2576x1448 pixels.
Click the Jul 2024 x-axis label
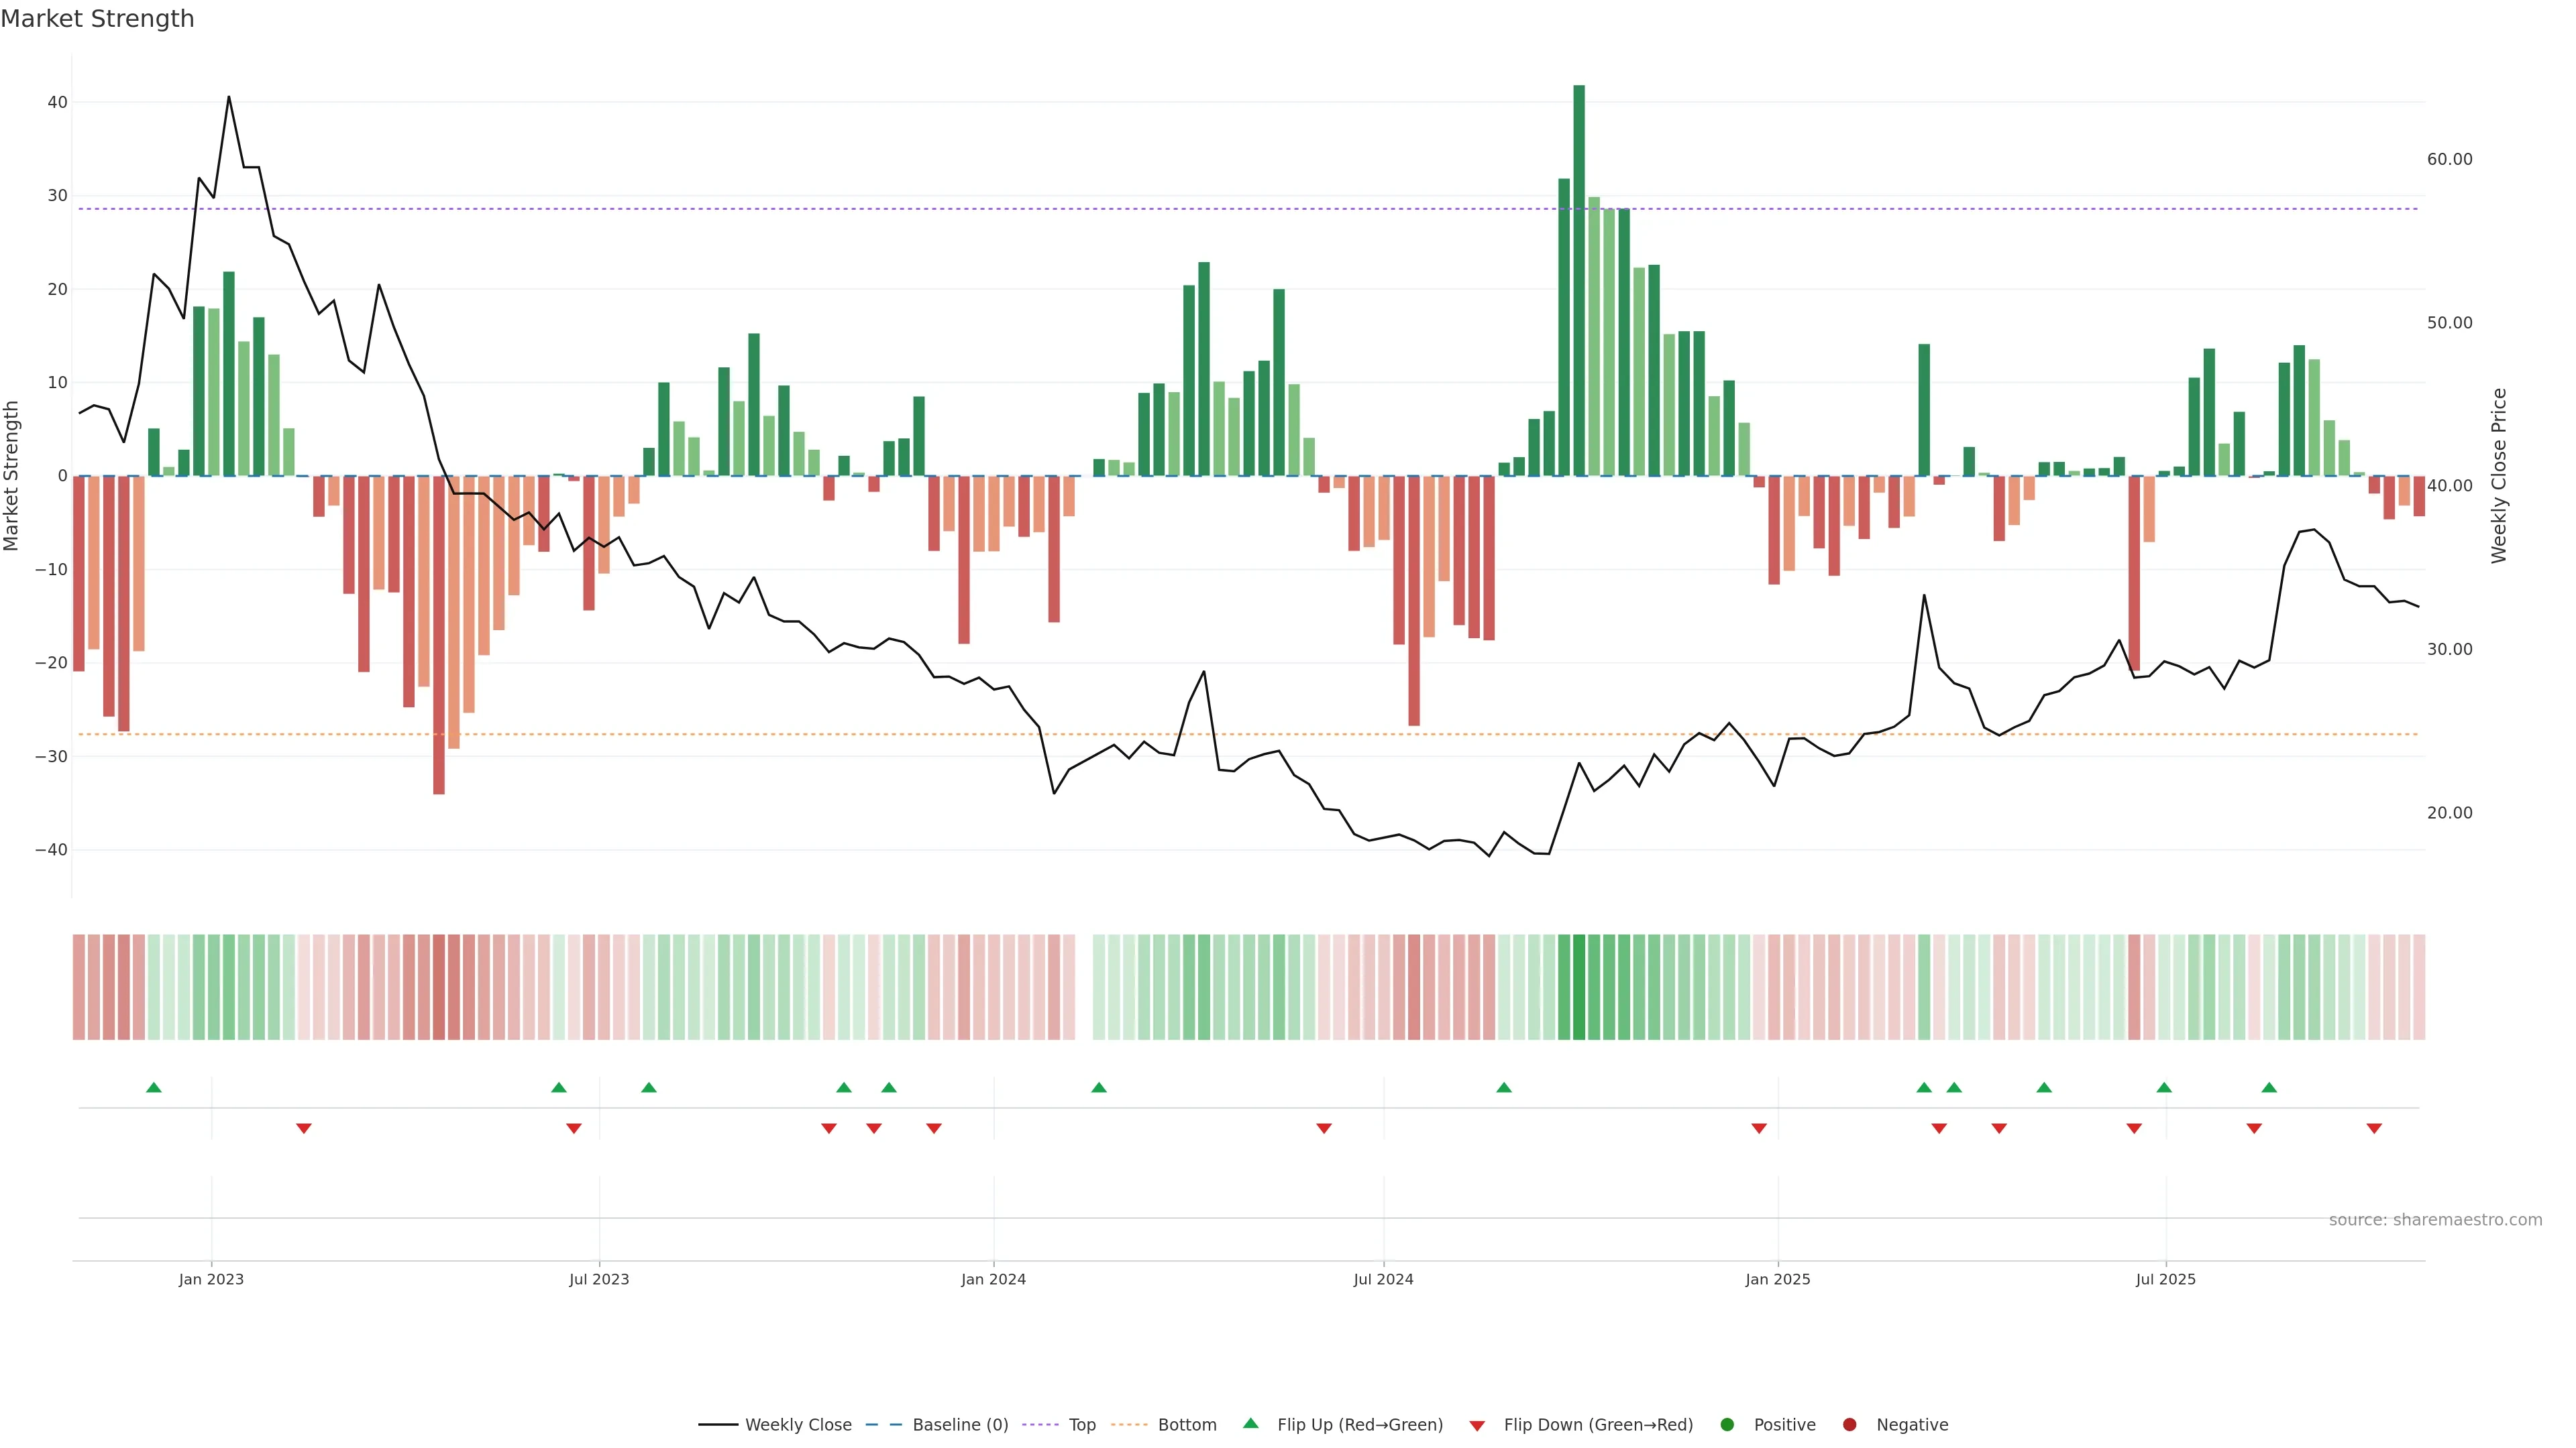tap(1383, 1279)
